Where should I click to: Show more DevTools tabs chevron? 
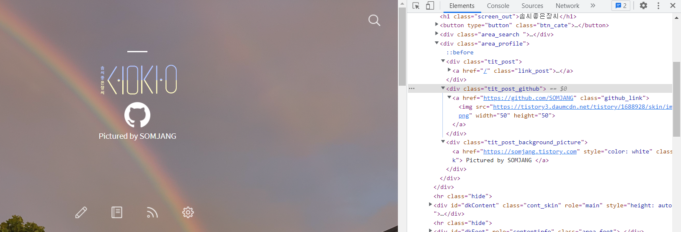[593, 5]
